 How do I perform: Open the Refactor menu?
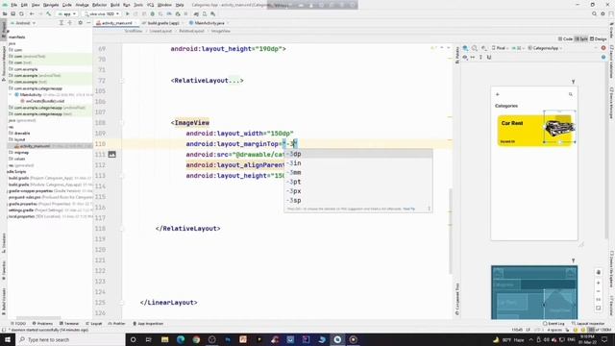click(x=99, y=5)
